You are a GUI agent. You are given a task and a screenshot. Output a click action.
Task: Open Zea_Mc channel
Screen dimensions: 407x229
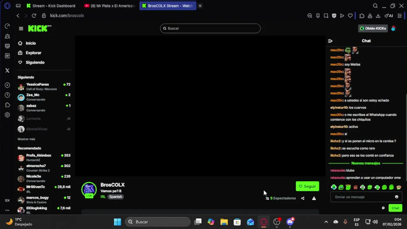(x=44, y=97)
